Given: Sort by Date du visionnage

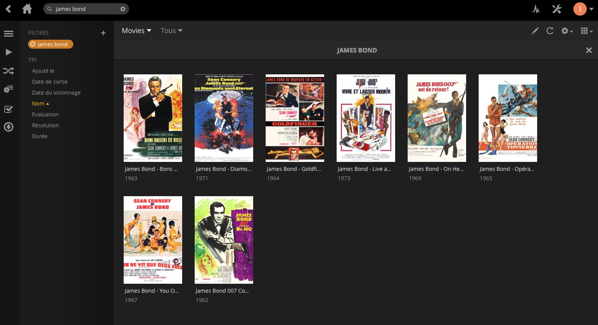Looking at the screenshot, I should point(56,93).
